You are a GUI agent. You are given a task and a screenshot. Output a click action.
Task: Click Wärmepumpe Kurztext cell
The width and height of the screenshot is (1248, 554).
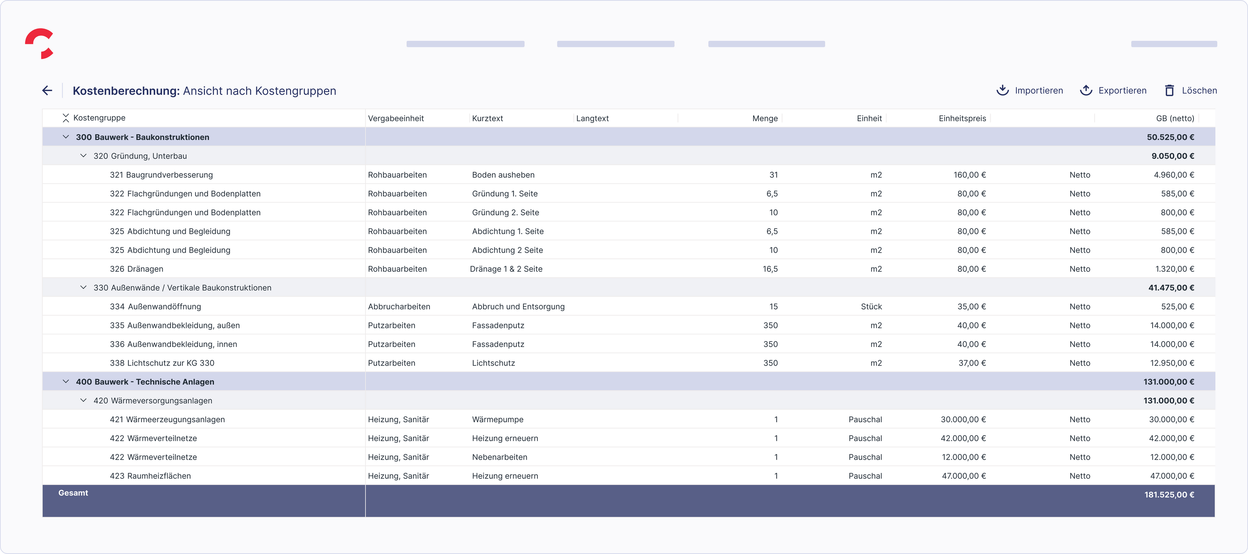pyautogui.click(x=498, y=419)
